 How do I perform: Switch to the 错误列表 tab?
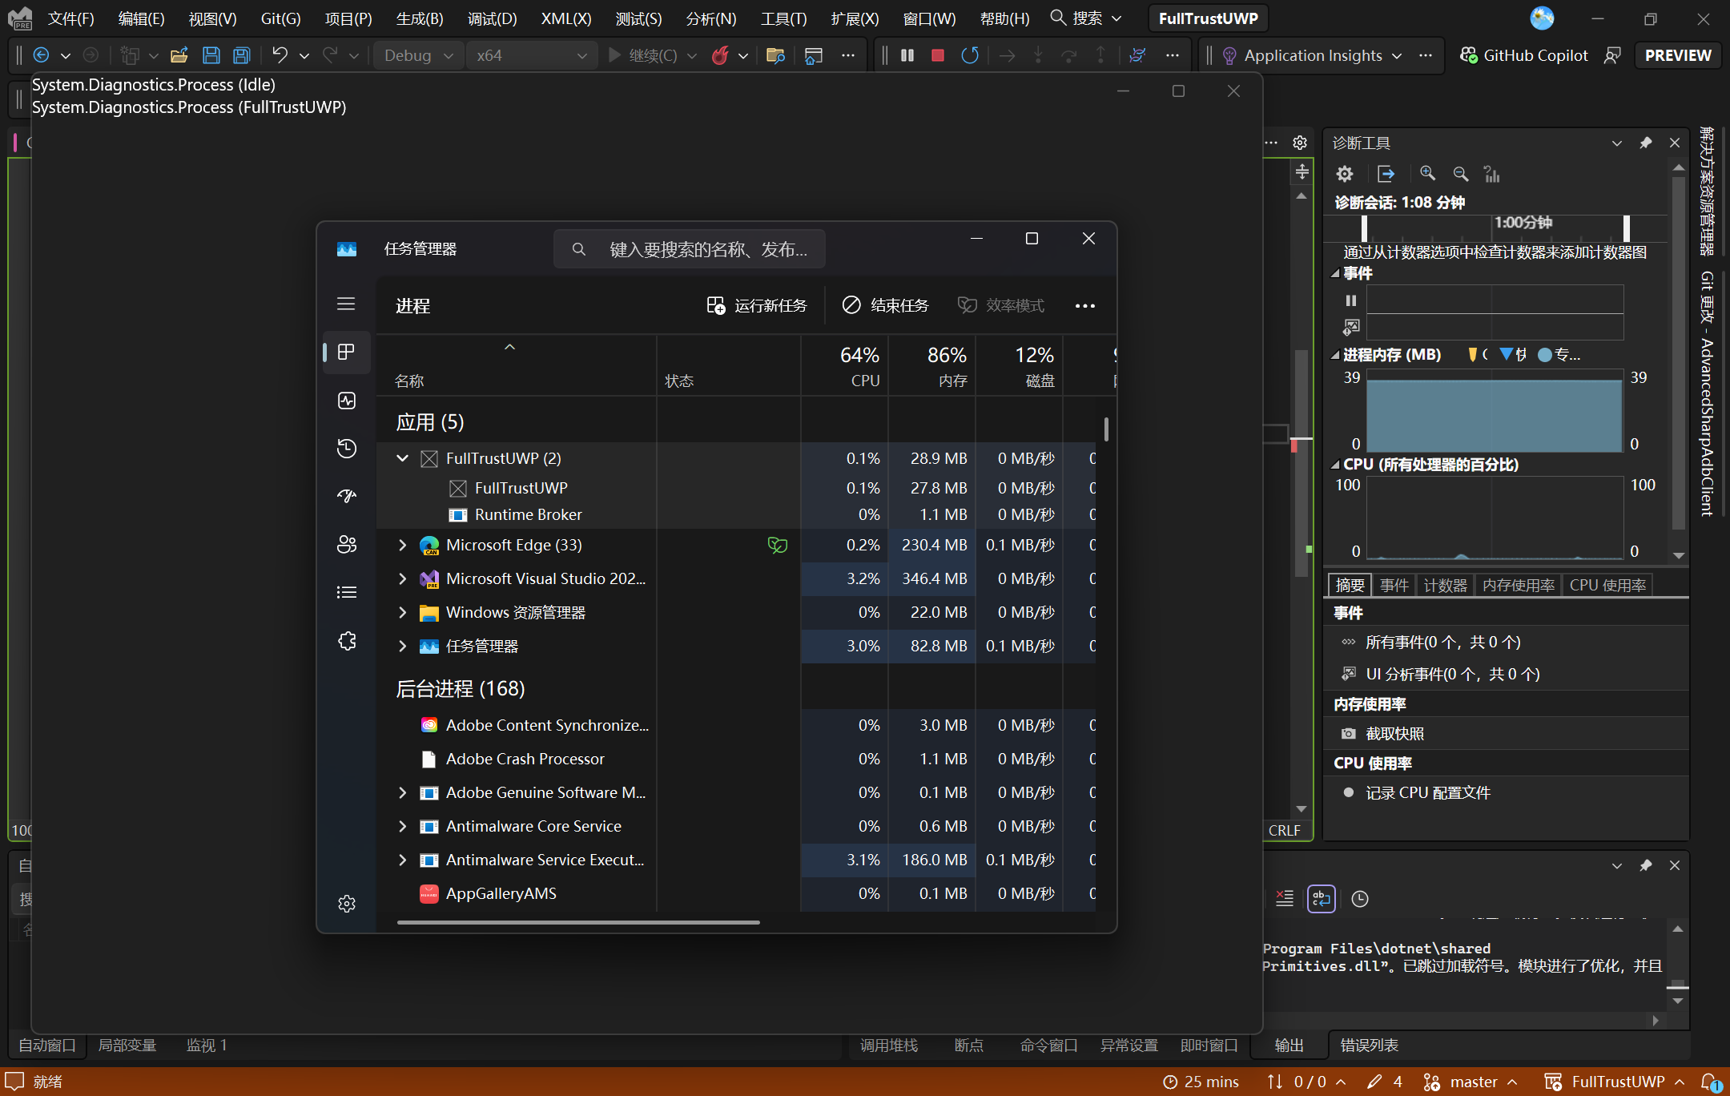[1369, 1045]
